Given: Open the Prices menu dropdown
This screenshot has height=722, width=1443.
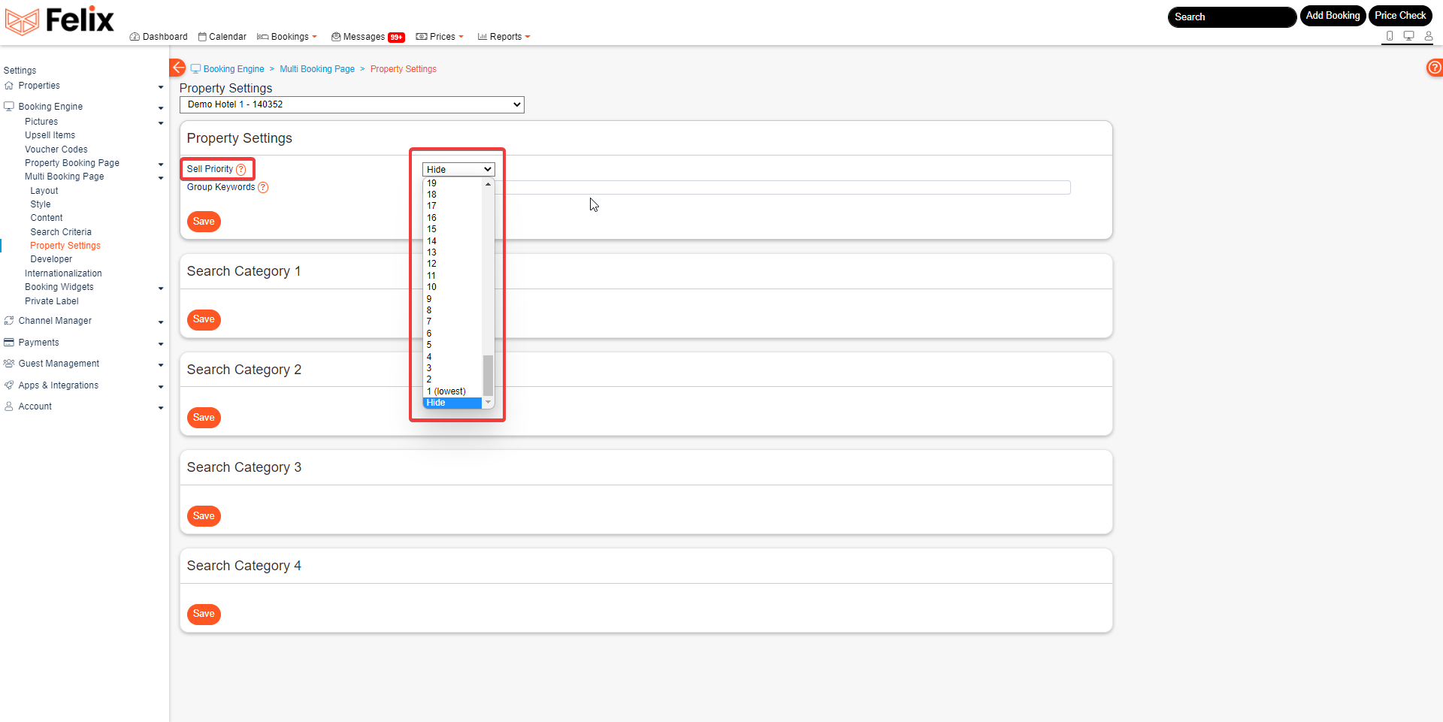Looking at the screenshot, I should (x=440, y=37).
